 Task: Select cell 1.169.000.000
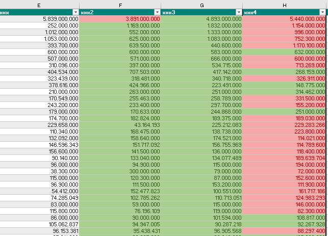pos(120,25)
